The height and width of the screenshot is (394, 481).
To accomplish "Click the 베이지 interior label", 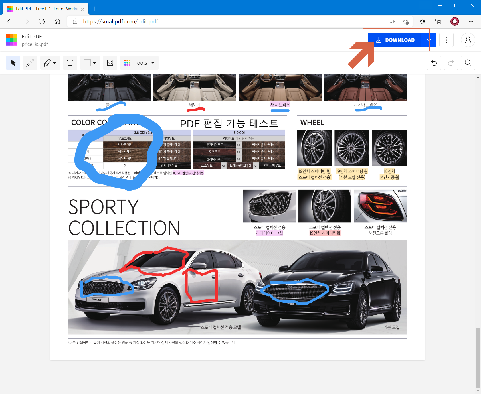I will 195,105.
